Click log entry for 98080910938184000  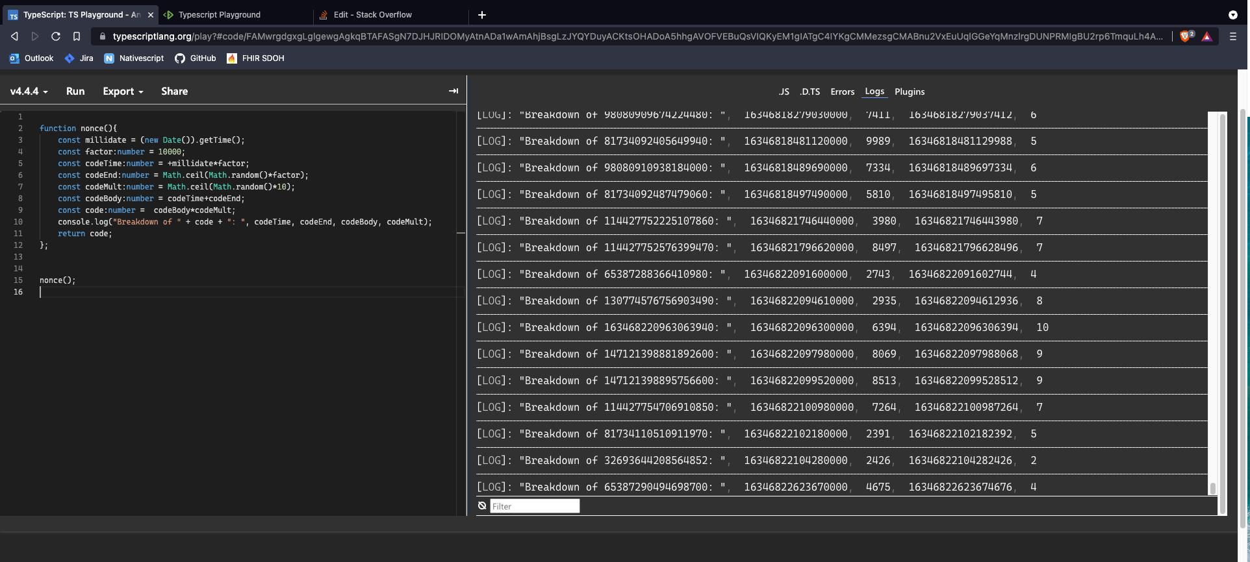click(x=841, y=168)
